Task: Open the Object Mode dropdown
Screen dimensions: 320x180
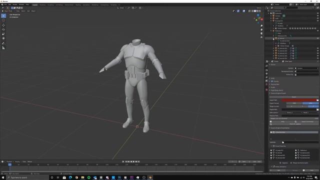Action: 8,11
